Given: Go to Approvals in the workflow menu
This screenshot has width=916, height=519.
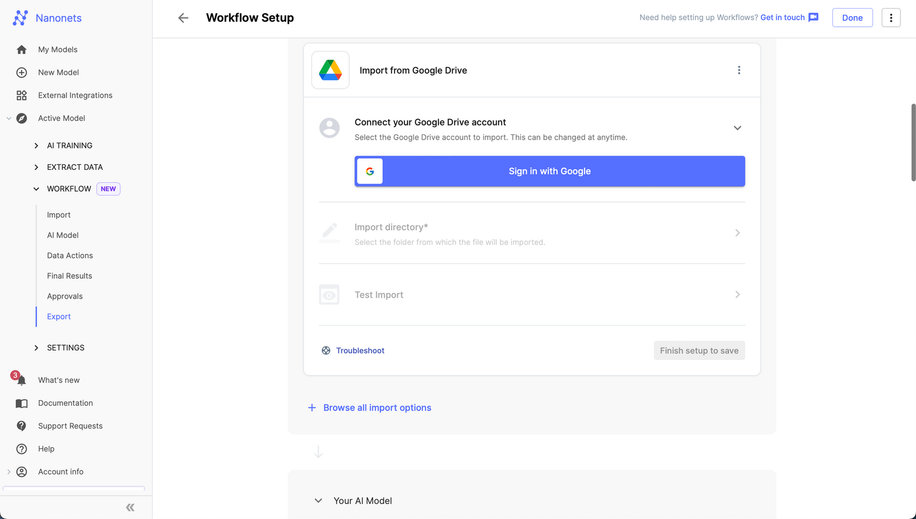Looking at the screenshot, I should (x=65, y=296).
